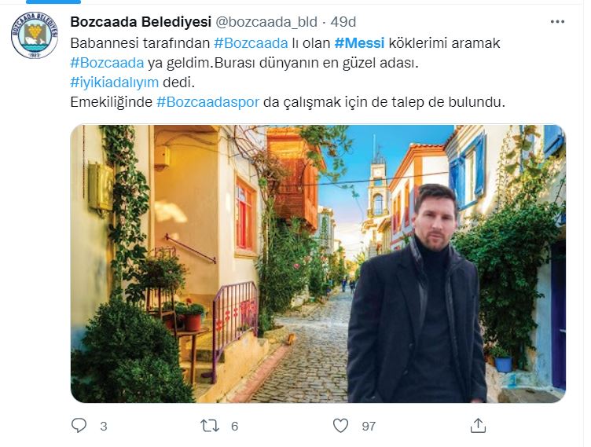The image size is (591, 447).
Task: Open the bold #Messi hashtag
Action: click(x=359, y=43)
